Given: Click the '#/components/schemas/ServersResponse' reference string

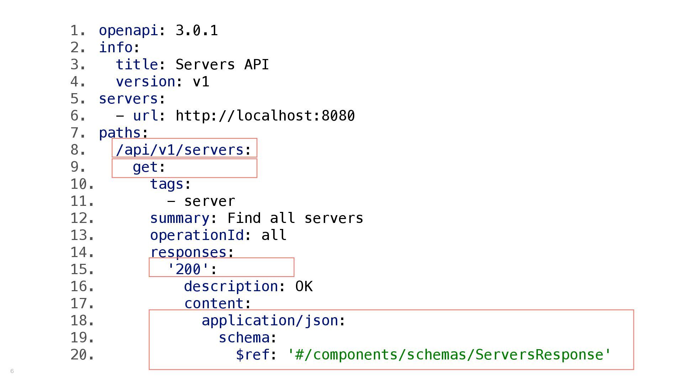Looking at the screenshot, I should point(449,355).
